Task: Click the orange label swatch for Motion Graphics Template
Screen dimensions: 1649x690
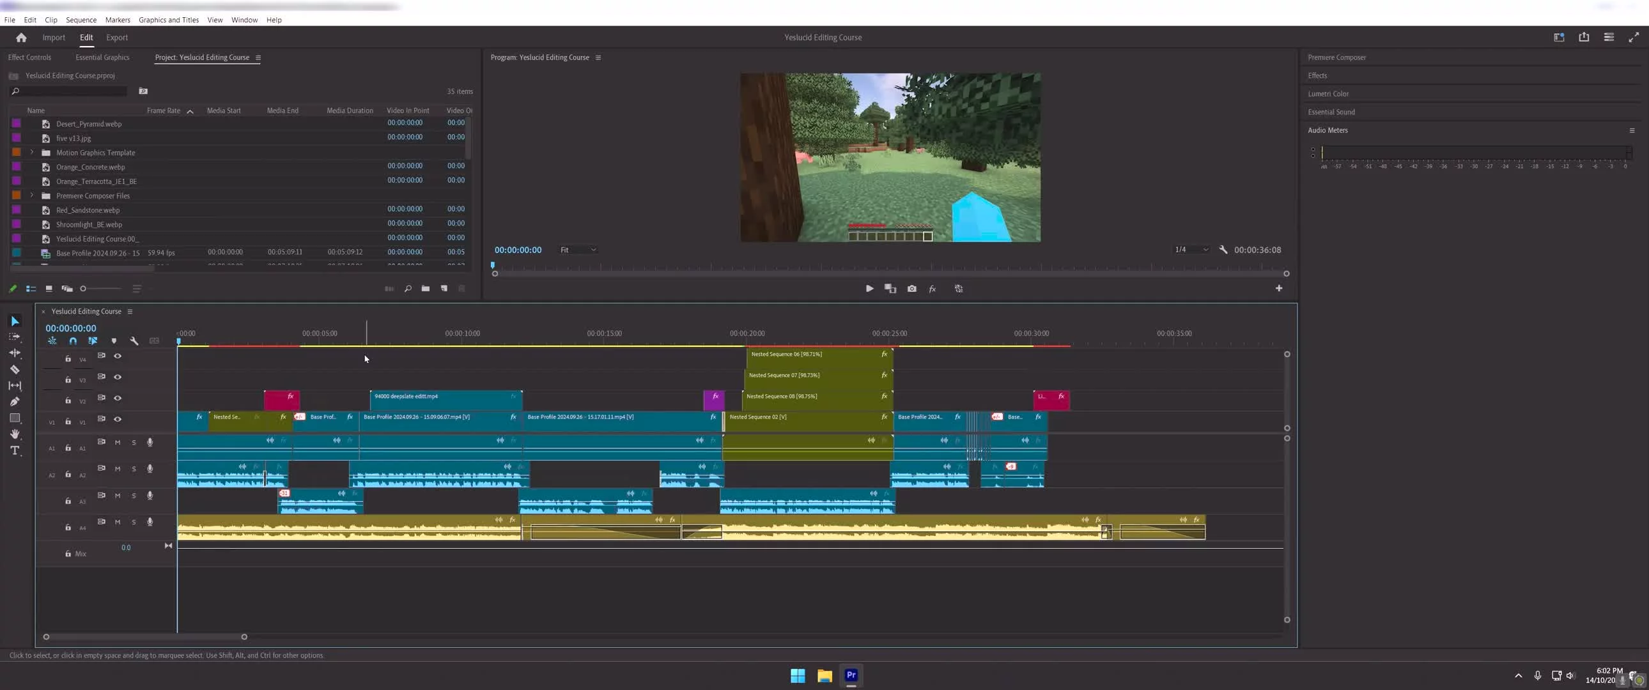Action: tap(17, 152)
